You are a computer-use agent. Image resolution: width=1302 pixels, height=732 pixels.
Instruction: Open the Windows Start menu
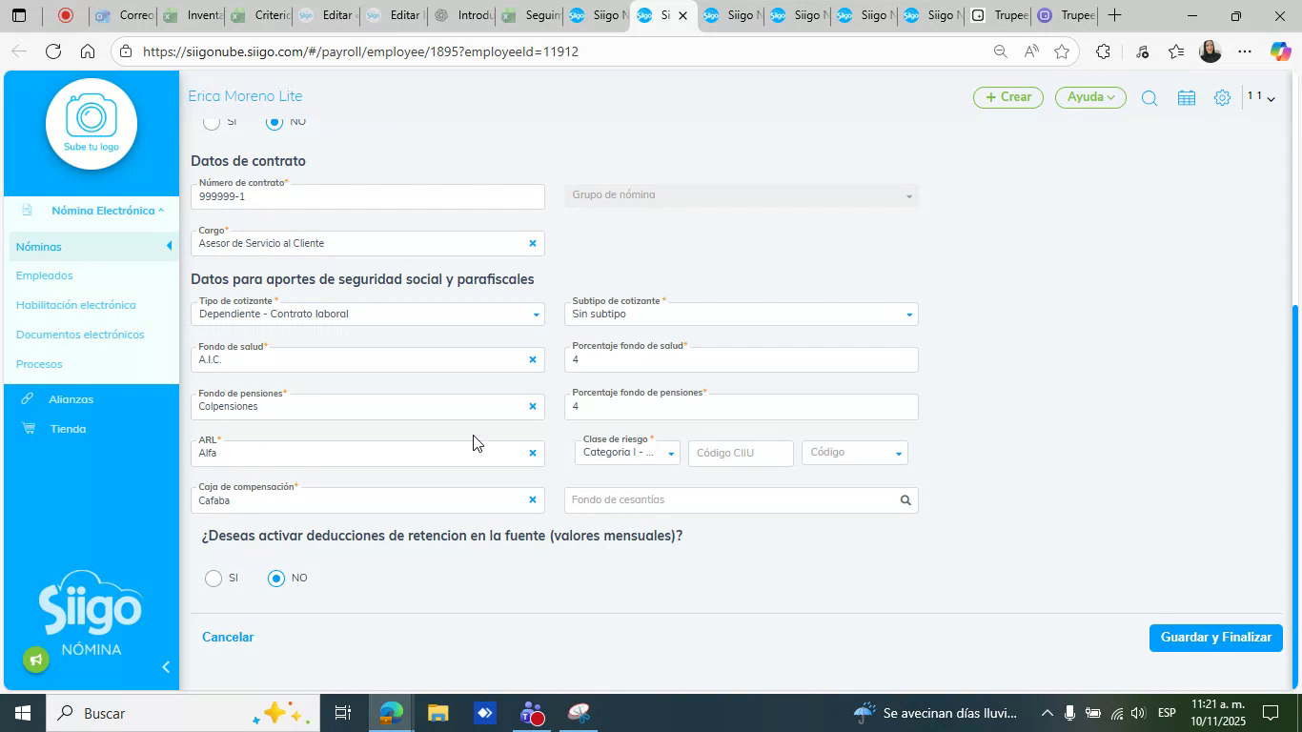[21, 713]
